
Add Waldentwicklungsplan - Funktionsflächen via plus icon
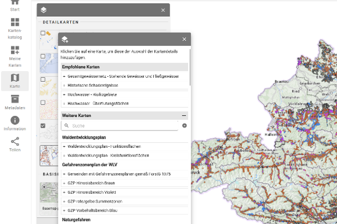pos(64,146)
